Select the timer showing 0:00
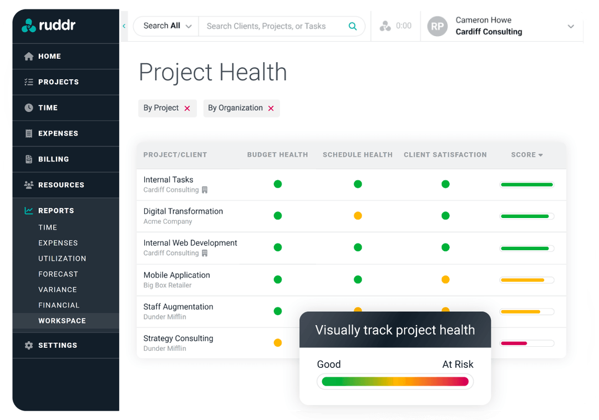The height and width of the screenshot is (420, 599). [x=395, y=25]
